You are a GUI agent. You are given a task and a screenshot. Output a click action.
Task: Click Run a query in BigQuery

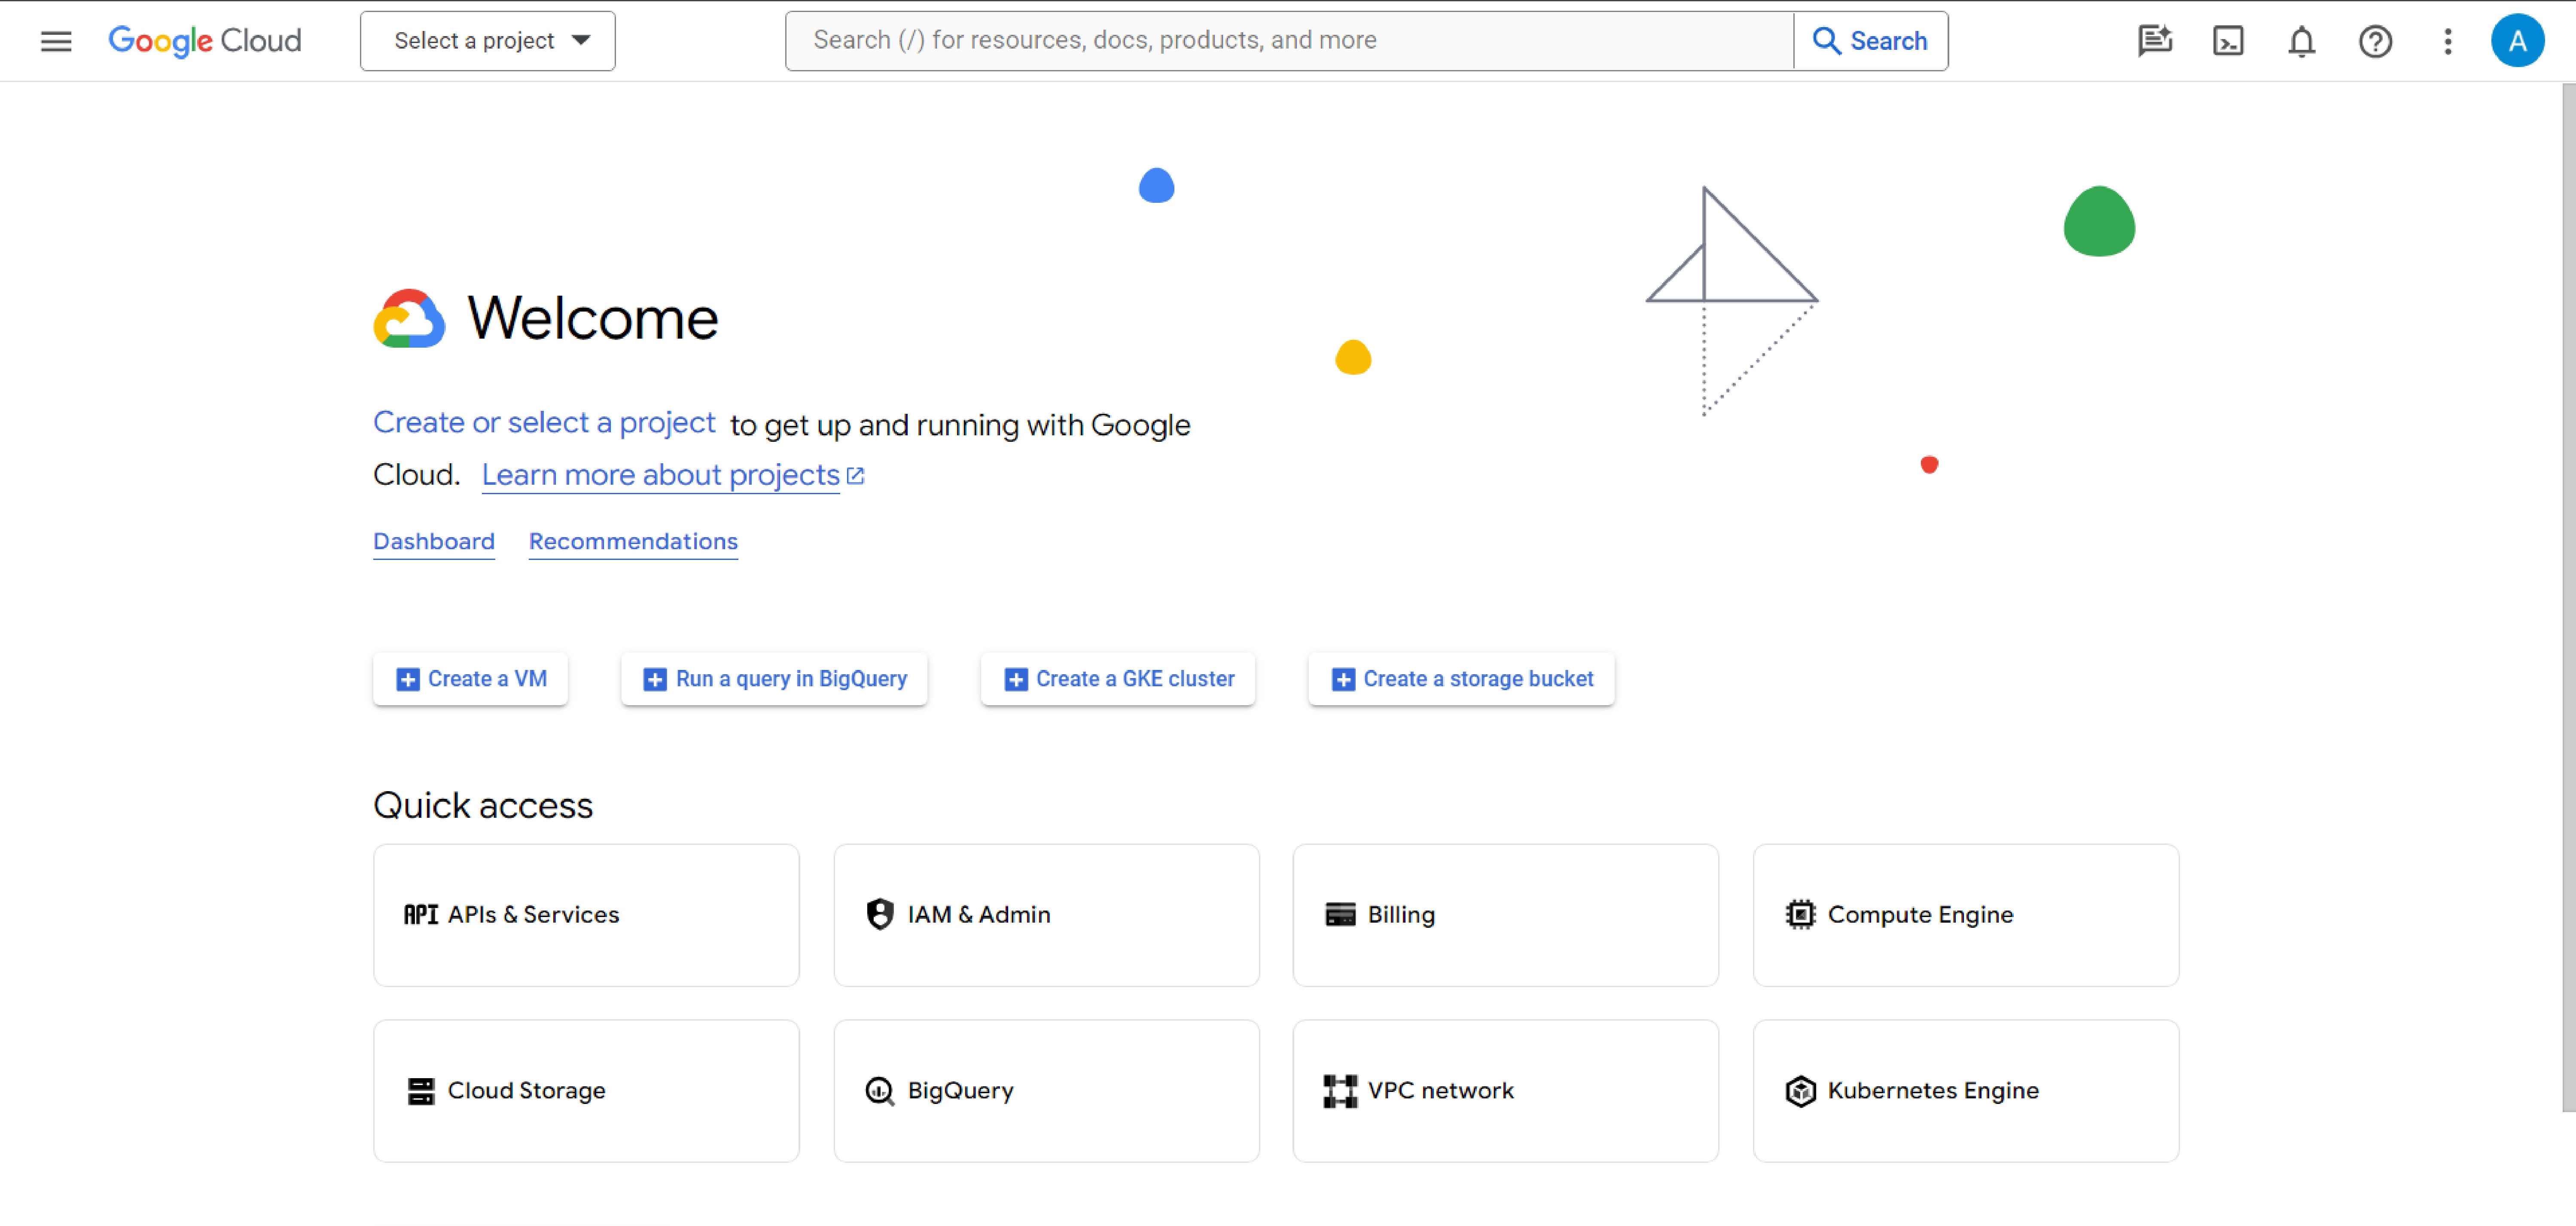point(773,678)
